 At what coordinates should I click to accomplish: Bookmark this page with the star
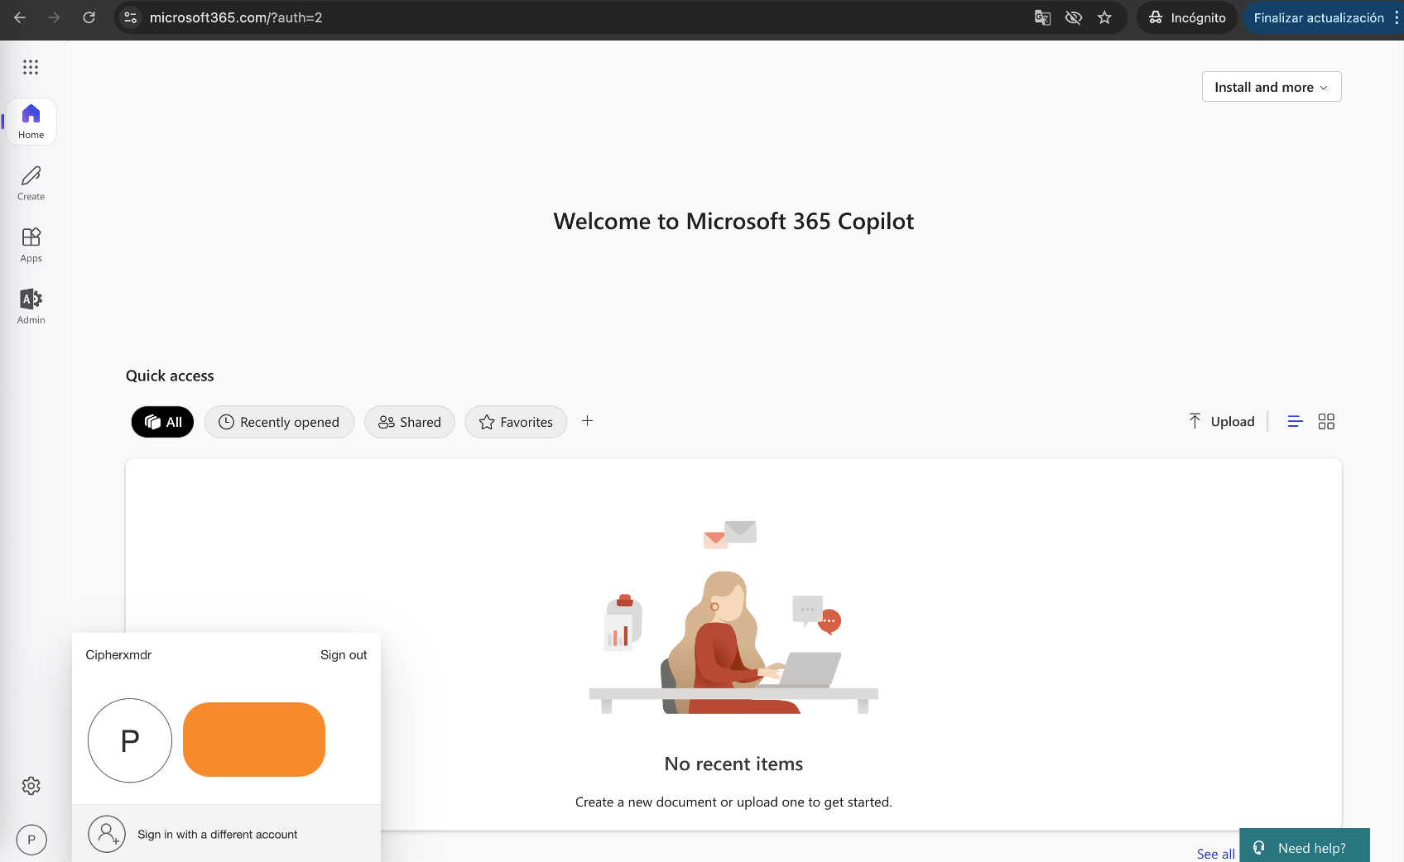click(x=1104, y=17)
